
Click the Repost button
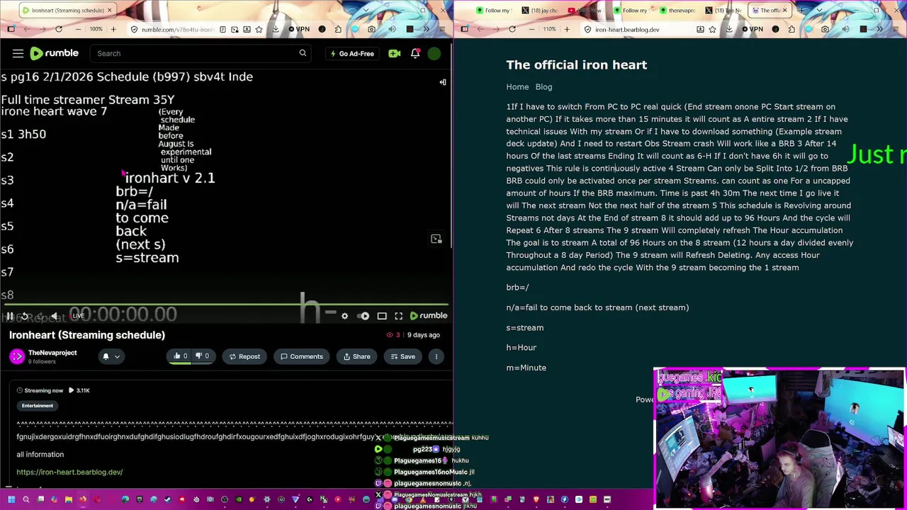coord(244,356)
